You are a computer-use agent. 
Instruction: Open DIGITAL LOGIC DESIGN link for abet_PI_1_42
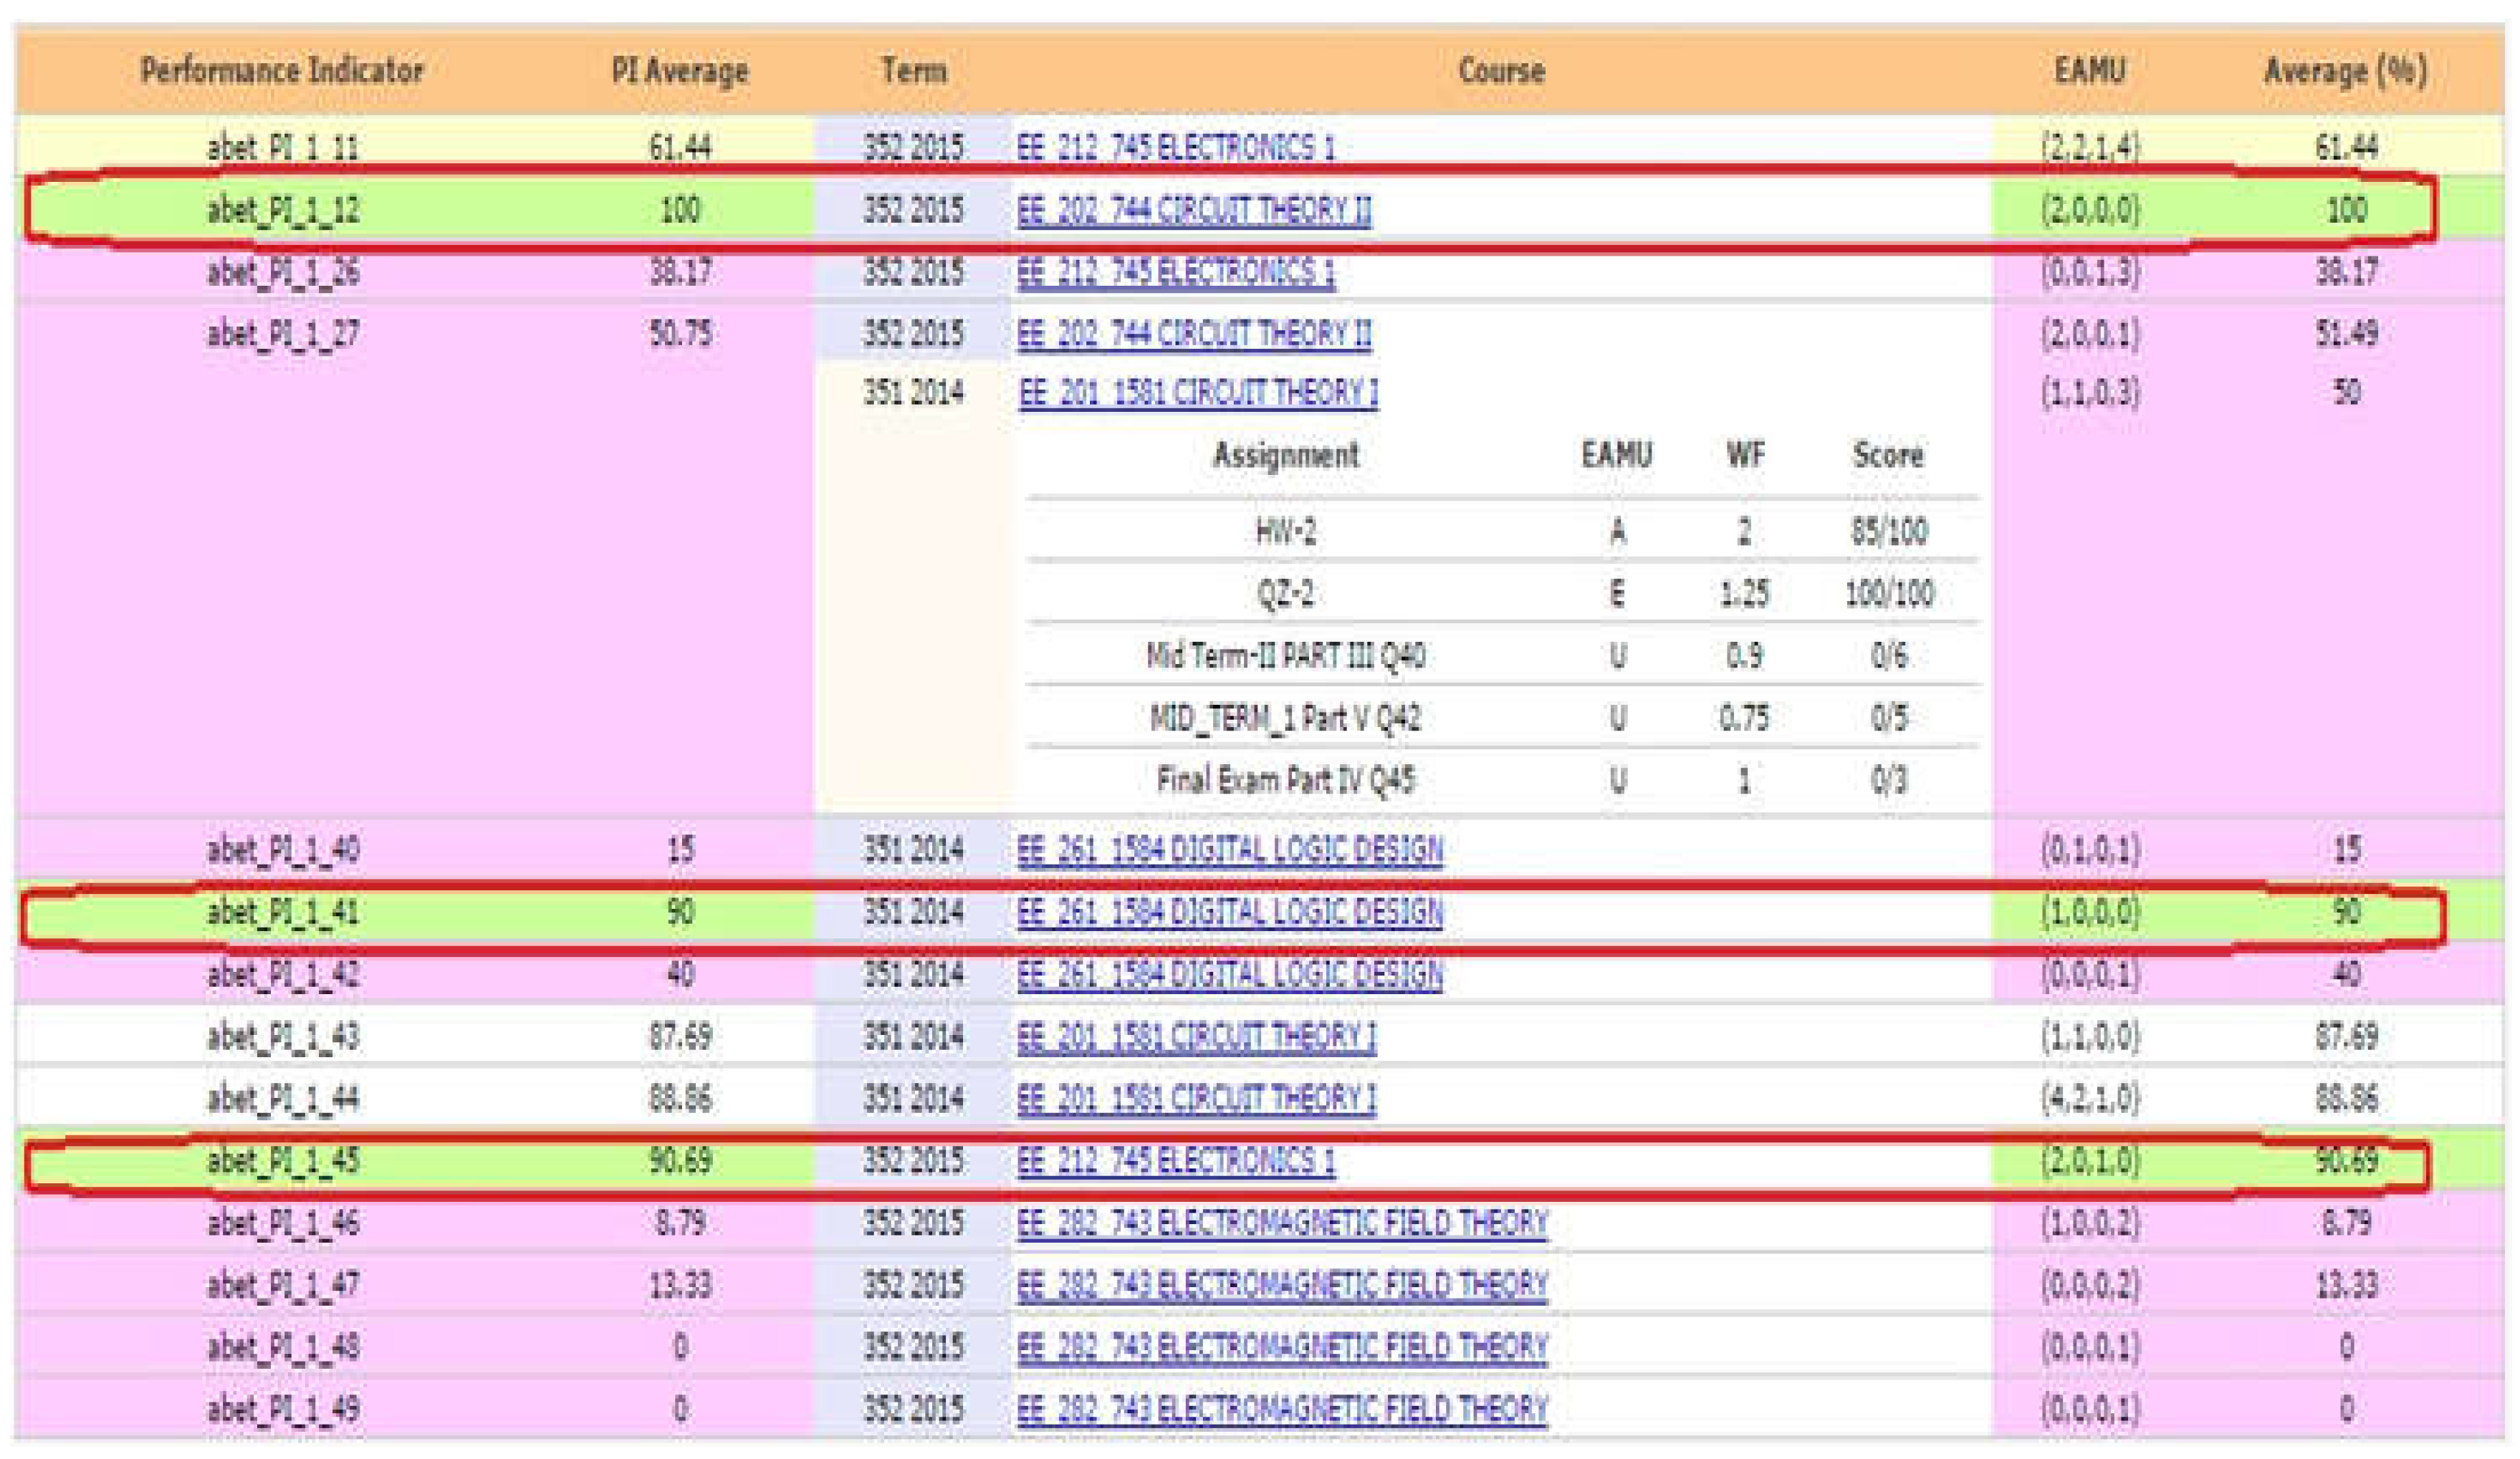pyautogui.click(x=1229, y=973)
